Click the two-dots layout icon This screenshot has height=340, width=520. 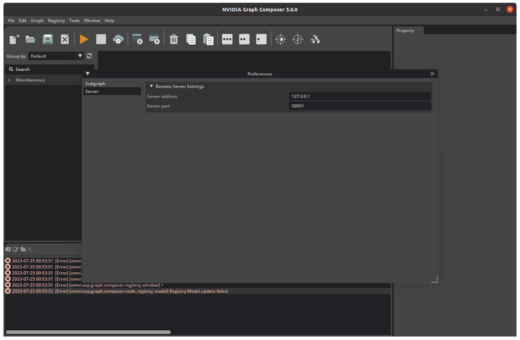tap(244, 39)
